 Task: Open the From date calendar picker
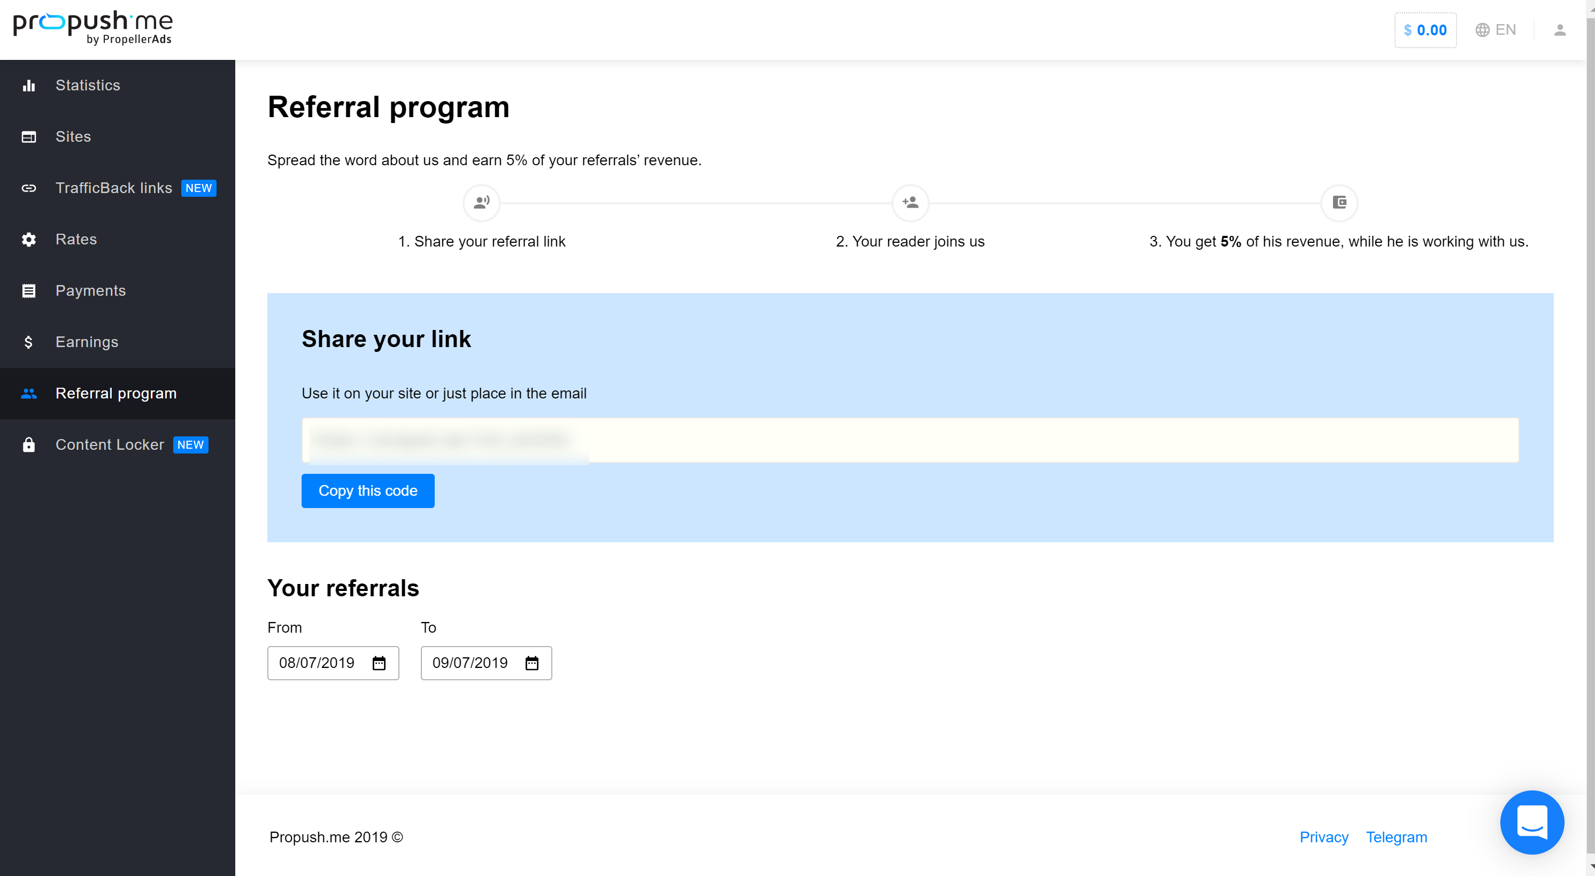click(379, 664)
